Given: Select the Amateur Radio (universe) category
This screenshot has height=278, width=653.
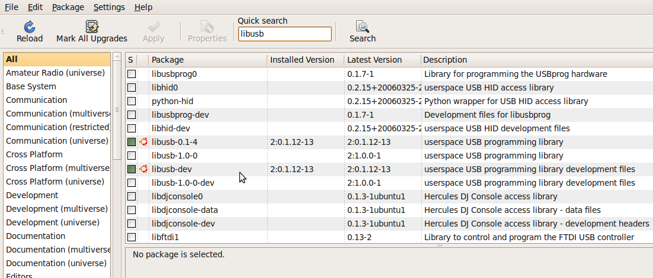Looking at the screenshot, I should pos(57,73).
